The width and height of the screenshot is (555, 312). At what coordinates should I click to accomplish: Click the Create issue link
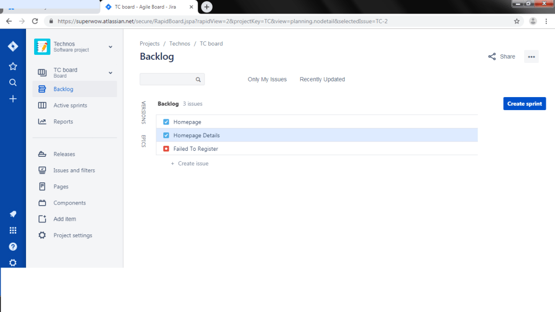coord(193,163)
